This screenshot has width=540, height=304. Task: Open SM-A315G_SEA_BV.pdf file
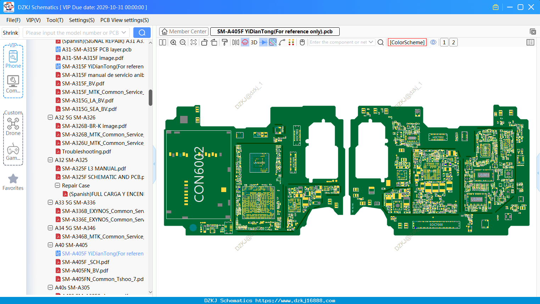pyautogui.click(x=89, y=109)
